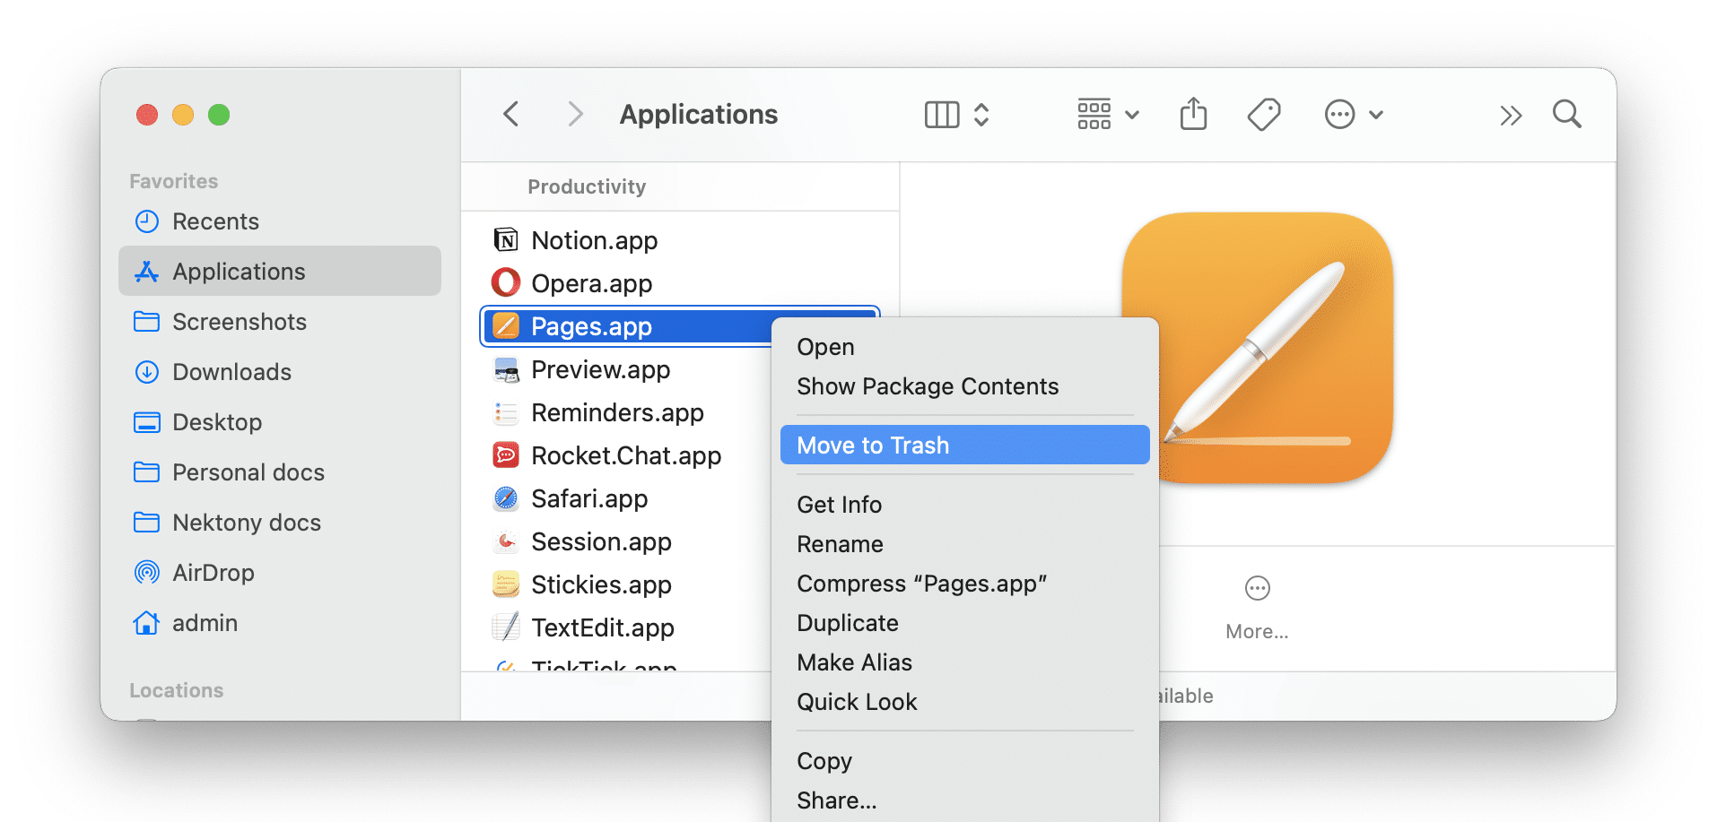1717x822 pixels.
Task: Click the Rocket.Chat app icon
Action: point(506,454)
